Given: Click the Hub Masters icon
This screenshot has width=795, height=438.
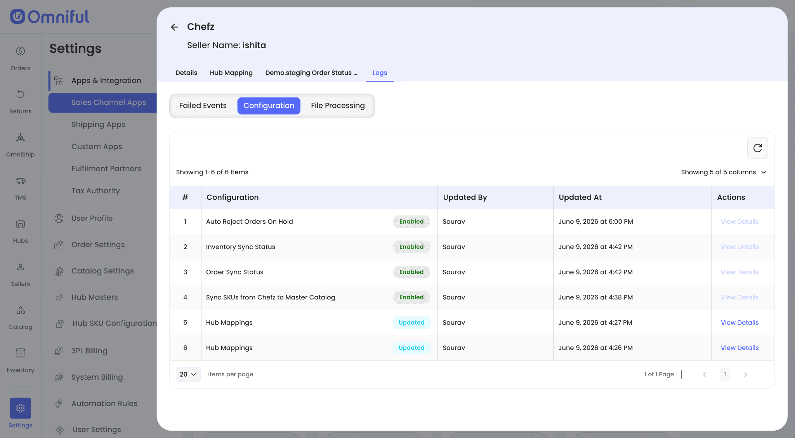Looking at the screenshot, I should [x=59, y=297].
